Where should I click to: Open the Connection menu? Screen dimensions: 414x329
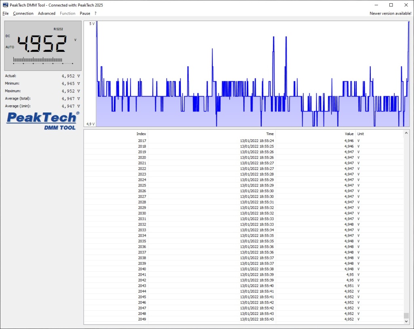point(23,13)
